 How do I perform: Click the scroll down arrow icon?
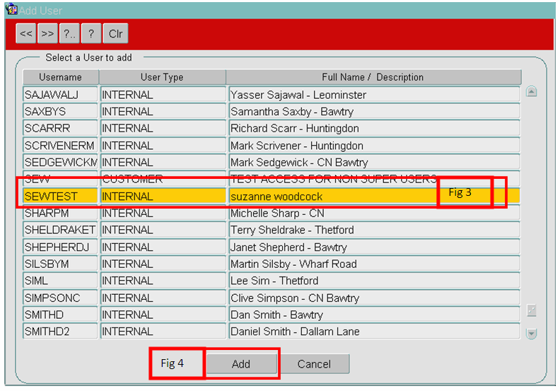click(531, 334)
